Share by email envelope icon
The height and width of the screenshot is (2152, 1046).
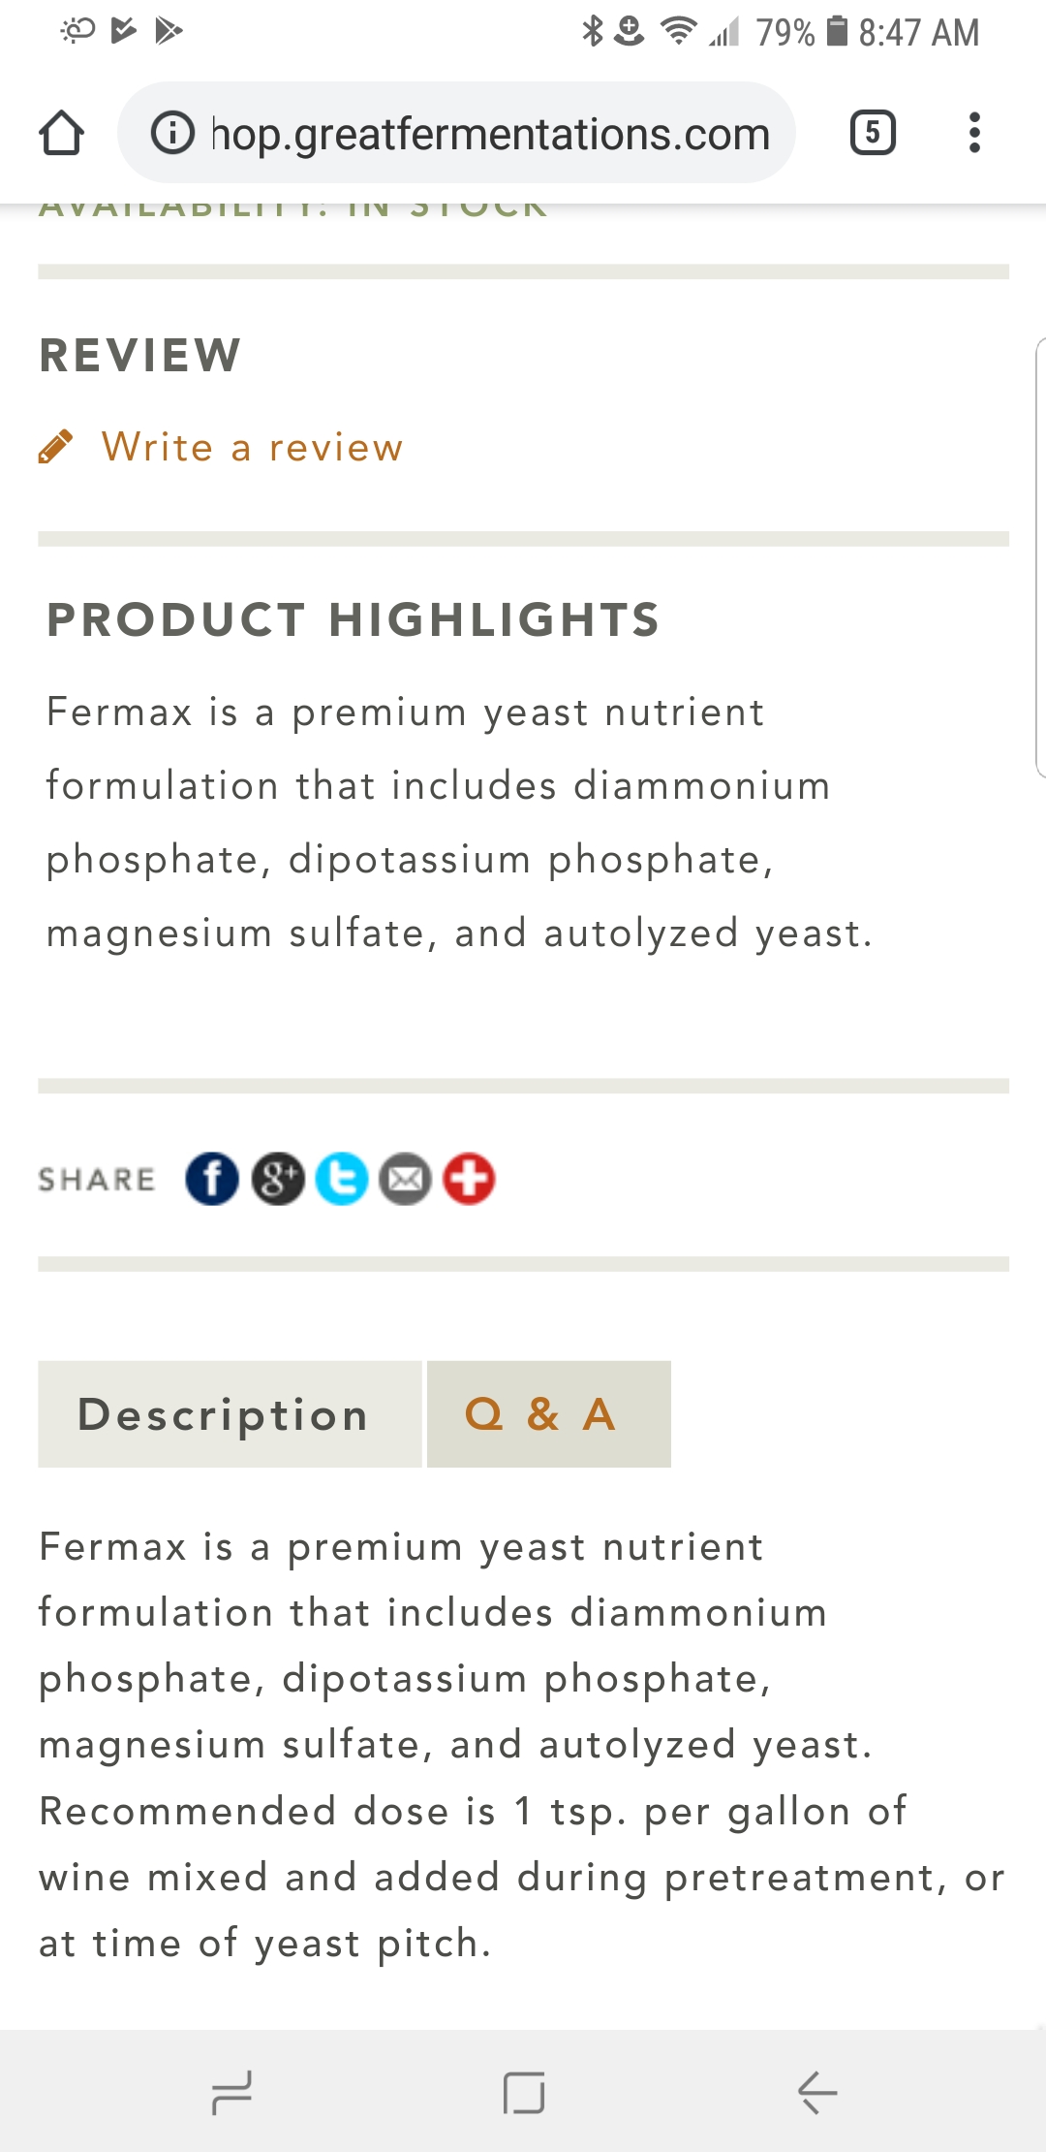click(x=405, y=1179)
